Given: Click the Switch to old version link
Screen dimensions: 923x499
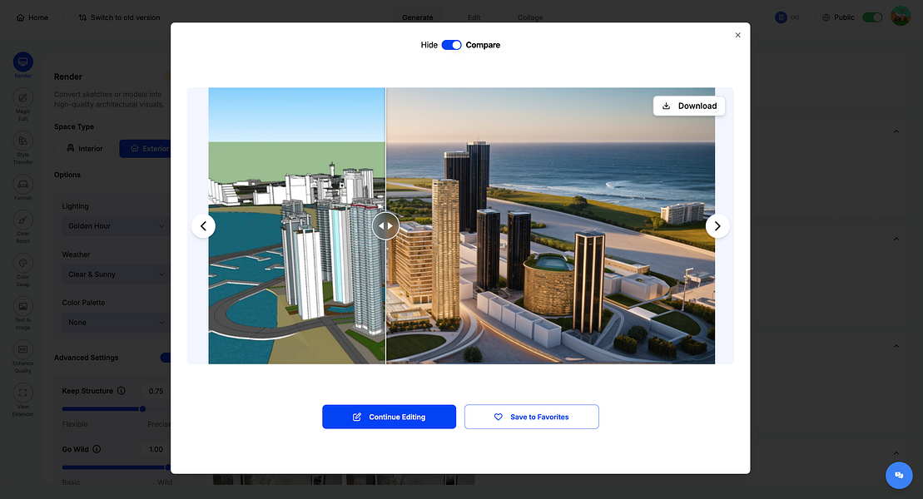Looking at the screenshot, I should coord(120,17).
